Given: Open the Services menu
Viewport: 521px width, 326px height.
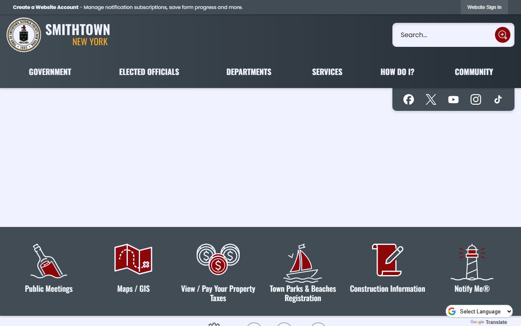Looking at the screenshot, I should pyautogui.click(x=327, y=72).
